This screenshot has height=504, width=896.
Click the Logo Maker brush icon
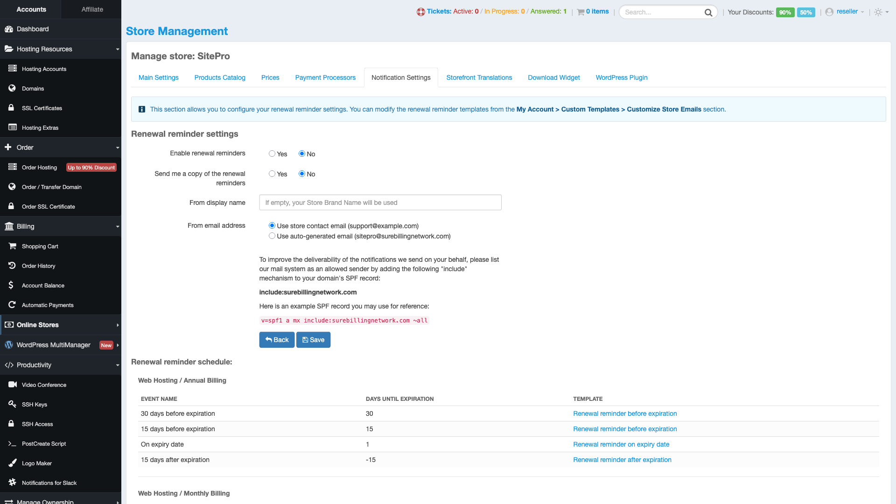[x=12, y=463]
